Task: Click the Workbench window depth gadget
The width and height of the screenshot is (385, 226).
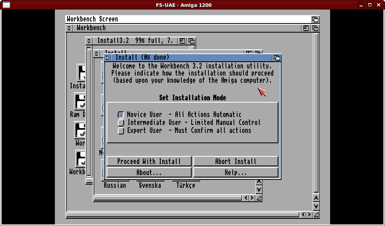Action: click(315, 28)
